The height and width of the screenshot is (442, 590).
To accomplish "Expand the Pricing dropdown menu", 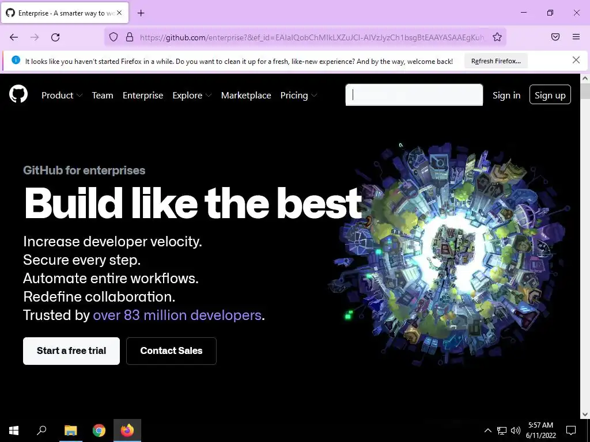I will coord(298,96).
